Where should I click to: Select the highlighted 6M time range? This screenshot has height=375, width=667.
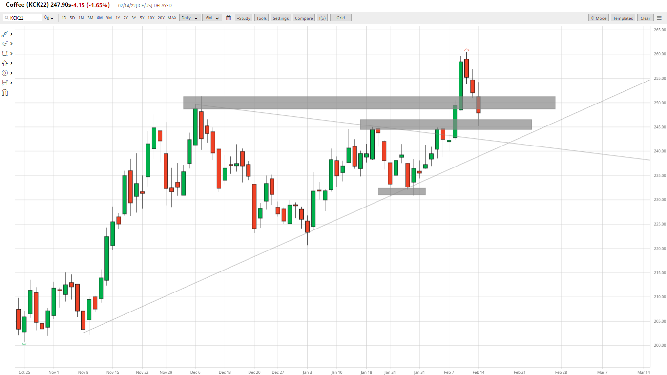point(100,18)
